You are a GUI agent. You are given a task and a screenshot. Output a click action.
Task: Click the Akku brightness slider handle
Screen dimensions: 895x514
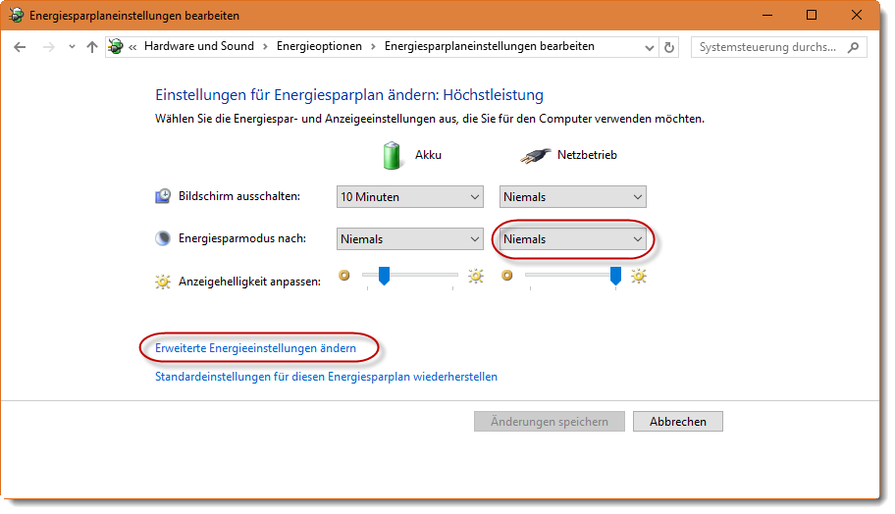385,276
